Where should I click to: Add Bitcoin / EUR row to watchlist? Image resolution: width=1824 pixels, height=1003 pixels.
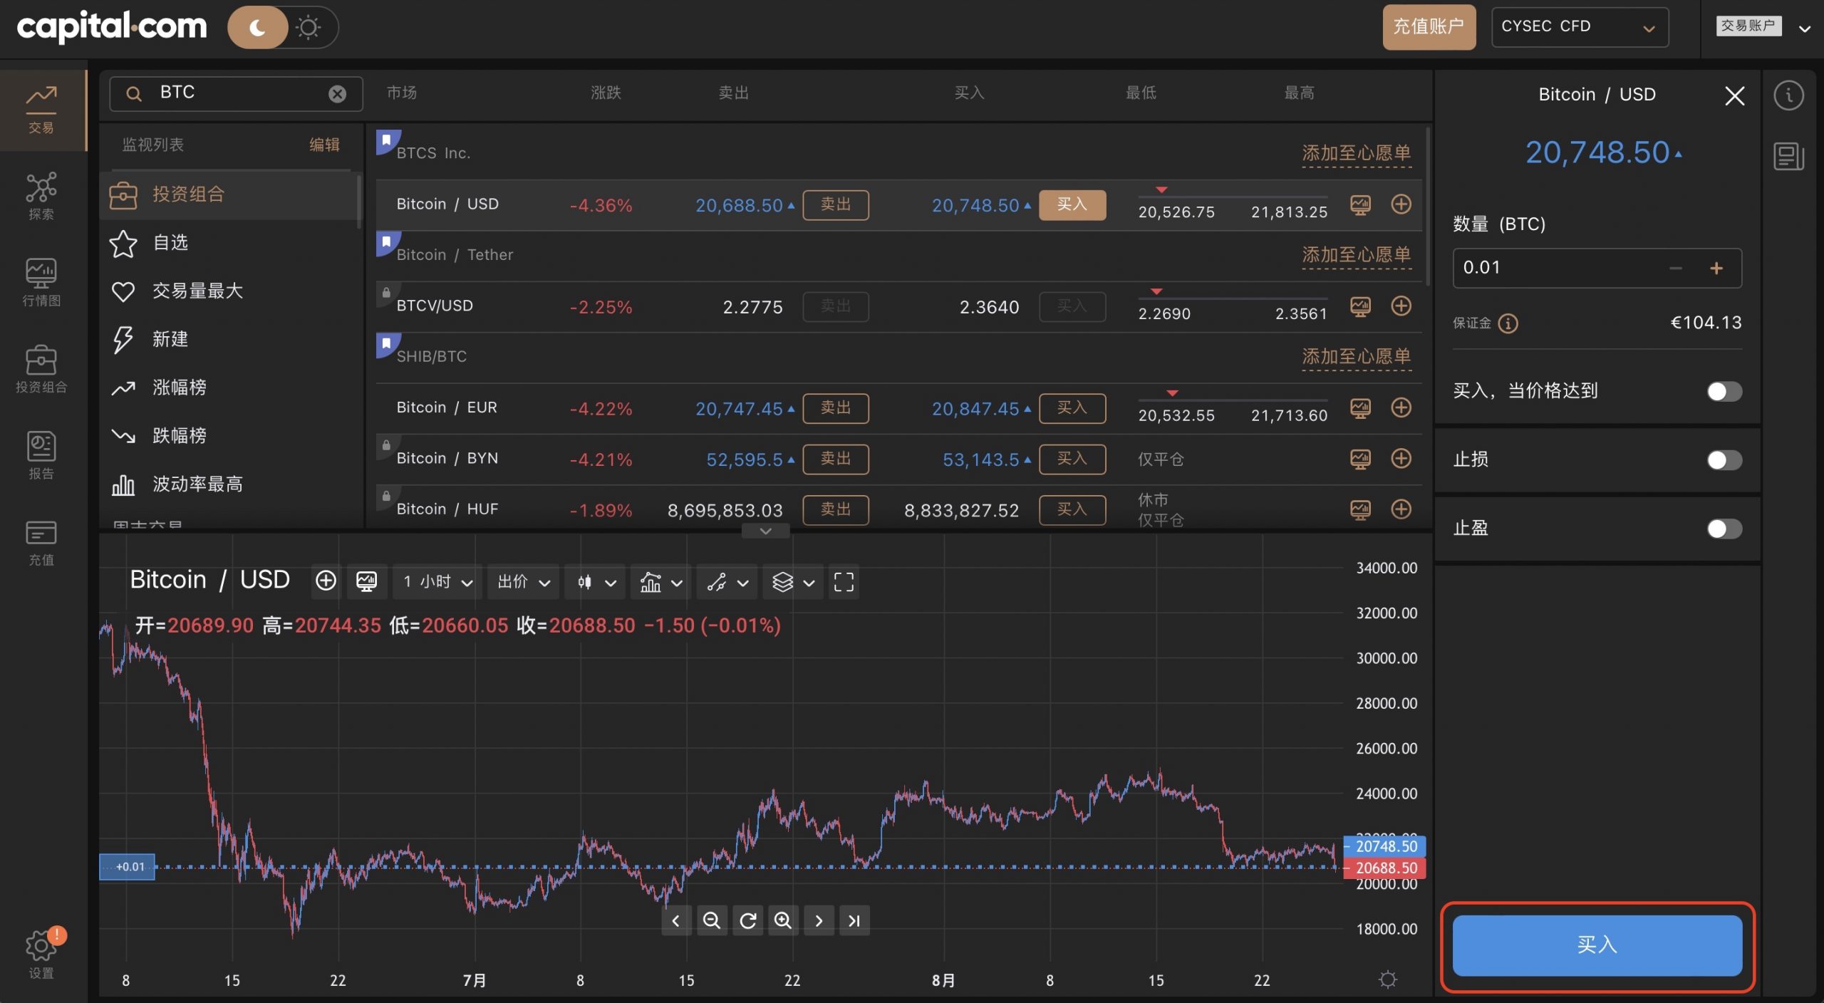pos(1401,407)
